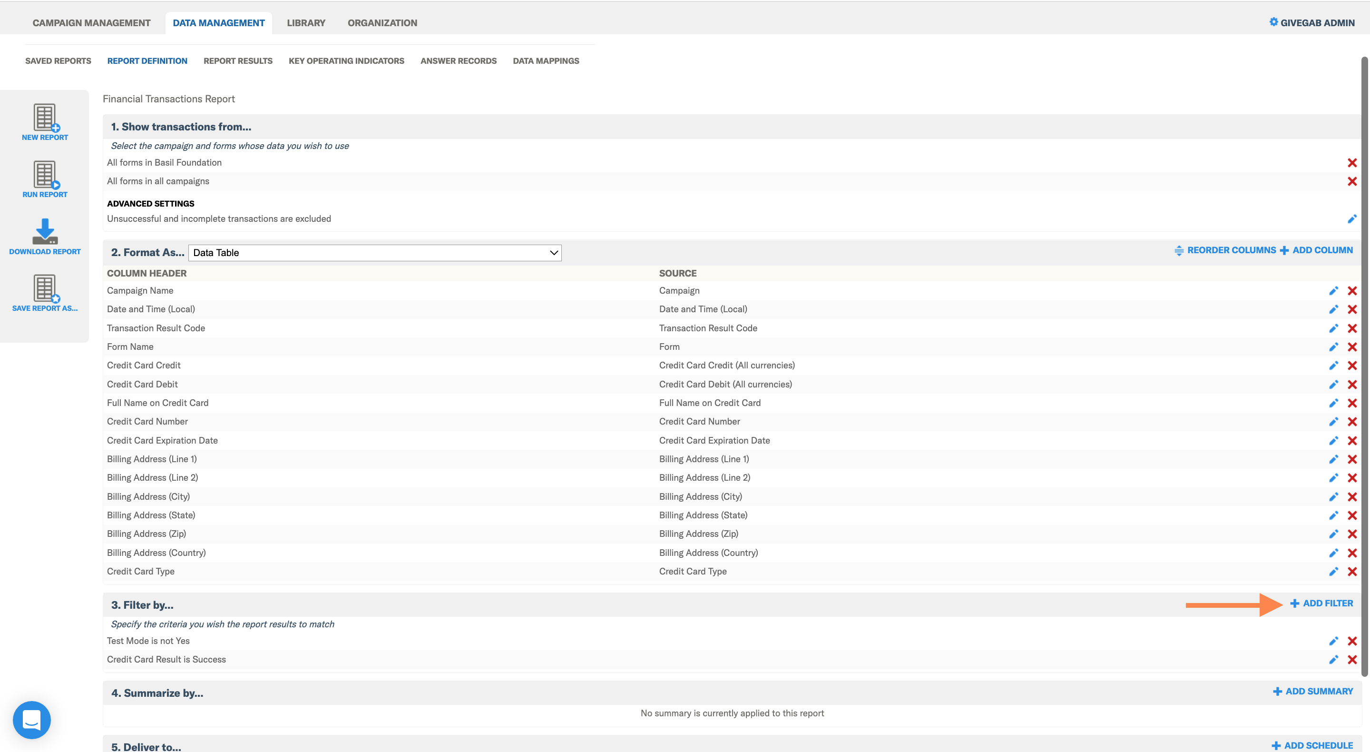The image size is (1370, 752).
Task: Edit the Credit Card Credit column
Action: point(1333,366)
